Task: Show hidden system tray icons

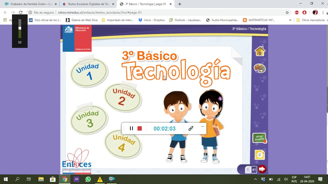Action: coord(255,179)
